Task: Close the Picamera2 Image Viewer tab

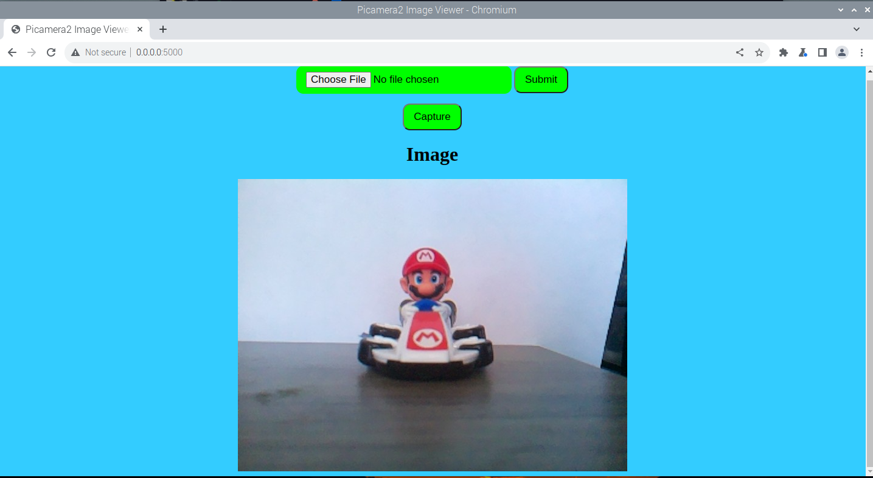Action: coord(140,29)
